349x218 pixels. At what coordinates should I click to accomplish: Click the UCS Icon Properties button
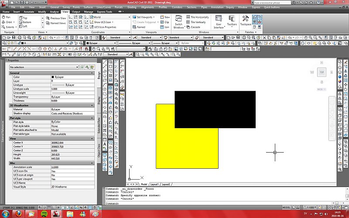[x=103, y=27]
